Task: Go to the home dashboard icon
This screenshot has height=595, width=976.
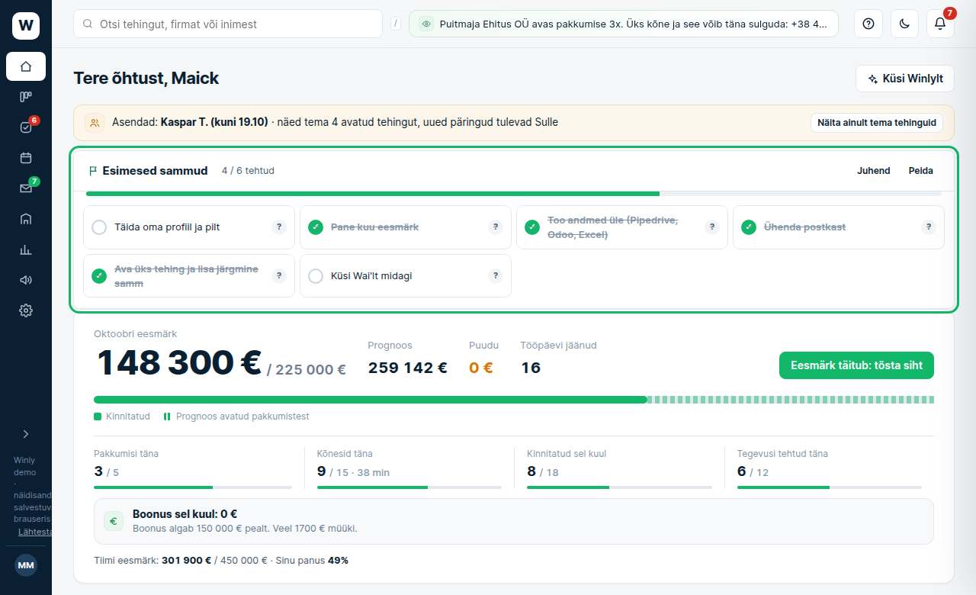Action: 26,66
